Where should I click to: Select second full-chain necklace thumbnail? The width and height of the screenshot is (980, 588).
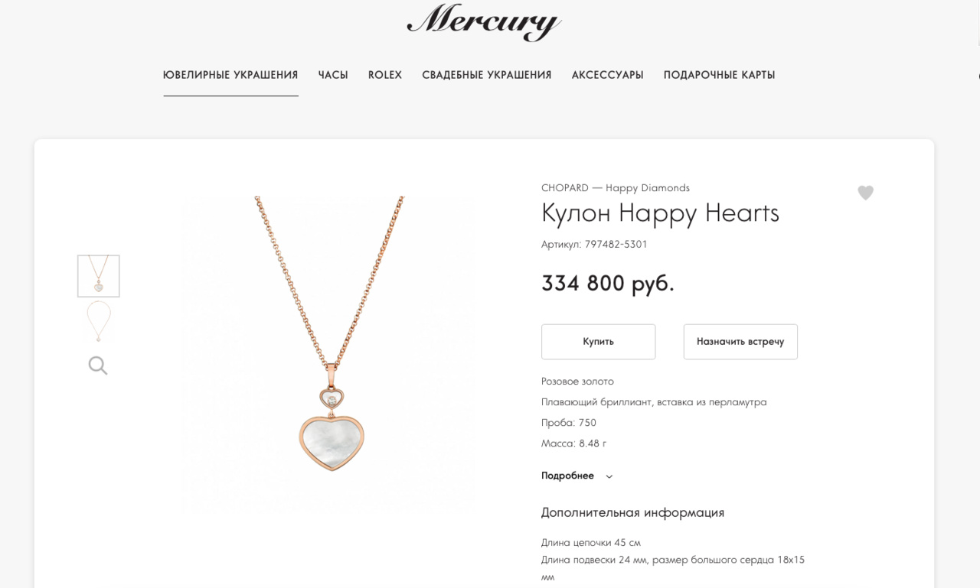tap(99, 322)
